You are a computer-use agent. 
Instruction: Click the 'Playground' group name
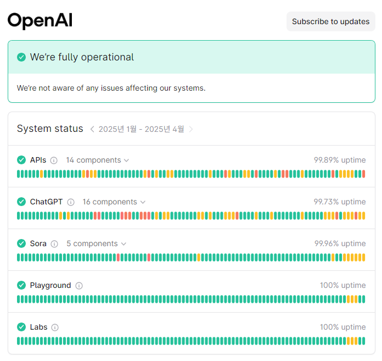coord(50,285)
